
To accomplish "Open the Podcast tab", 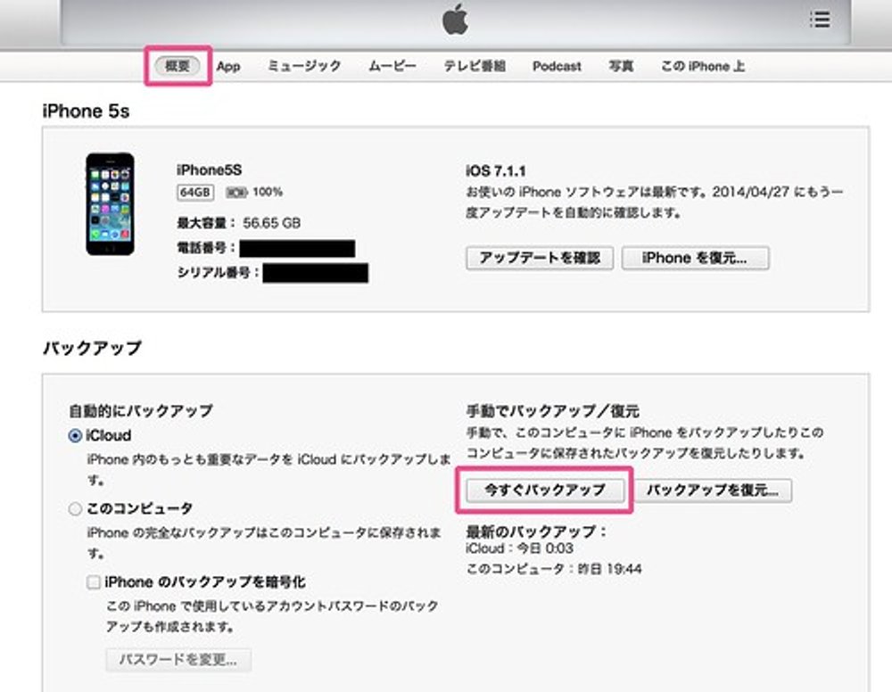I will coord(557,67).
